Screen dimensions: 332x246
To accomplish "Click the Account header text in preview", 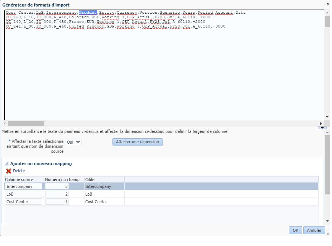I will point(224,13).
